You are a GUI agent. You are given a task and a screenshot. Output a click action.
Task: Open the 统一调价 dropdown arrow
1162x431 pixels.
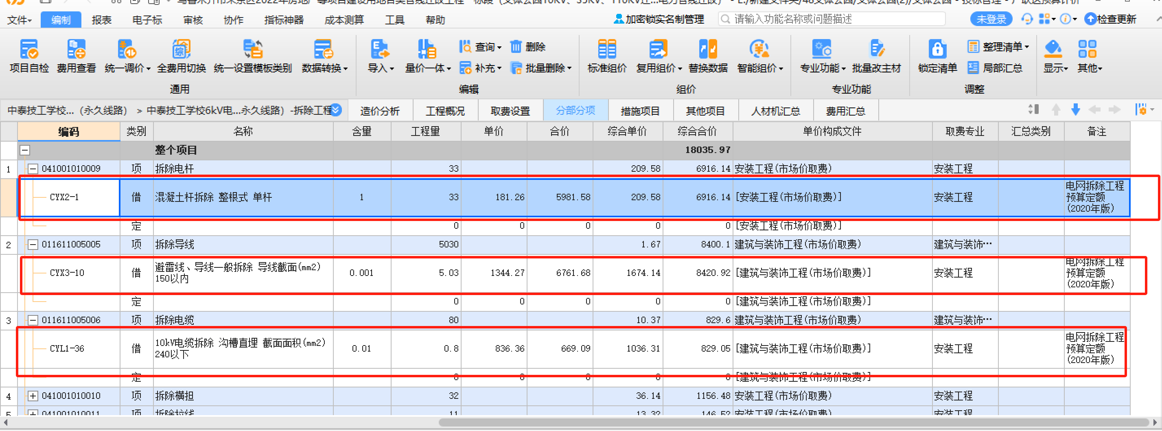tap(149, 69)
